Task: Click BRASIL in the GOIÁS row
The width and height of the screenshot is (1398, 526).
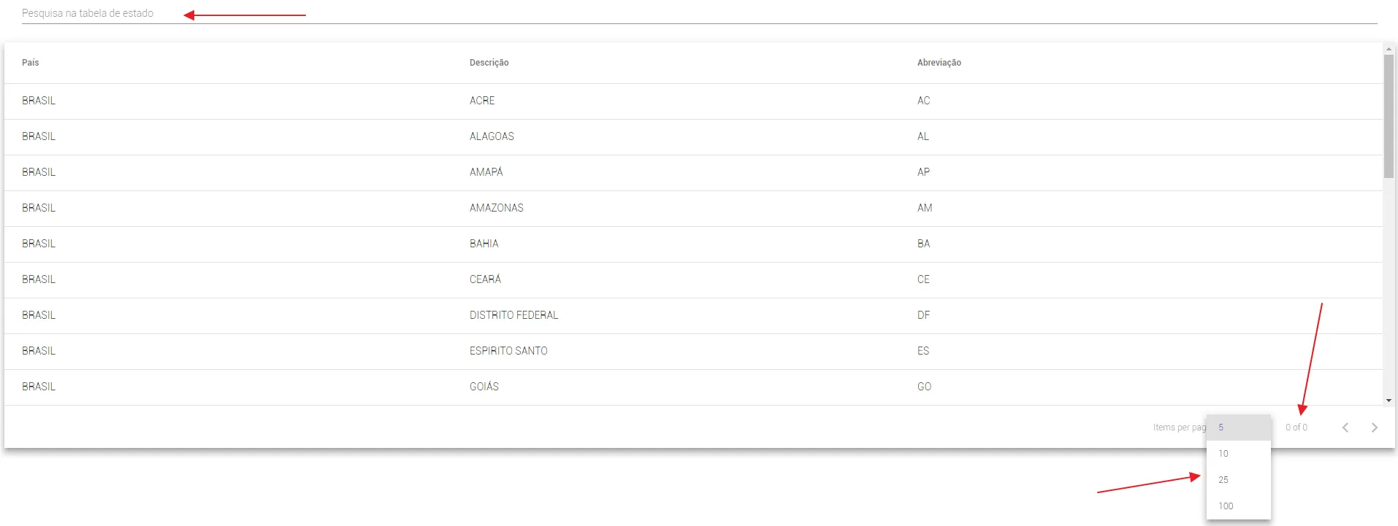Action: [39, 387]
